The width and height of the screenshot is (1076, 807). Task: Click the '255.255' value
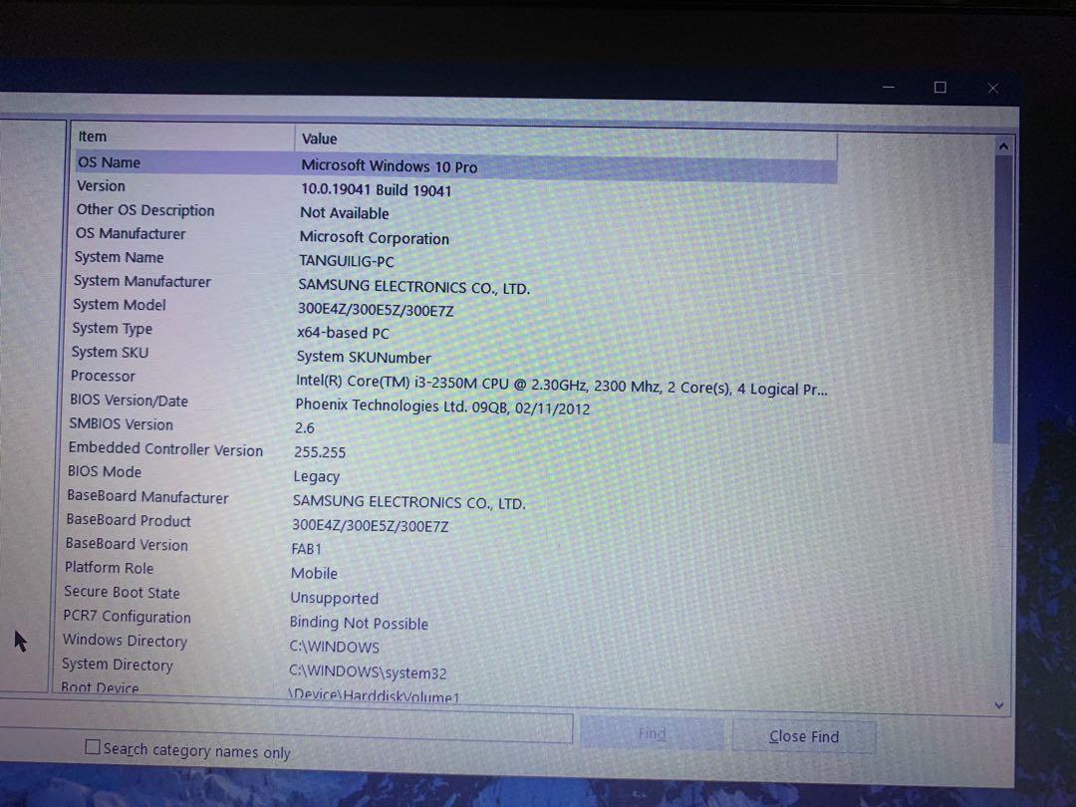tap(320, 452)
